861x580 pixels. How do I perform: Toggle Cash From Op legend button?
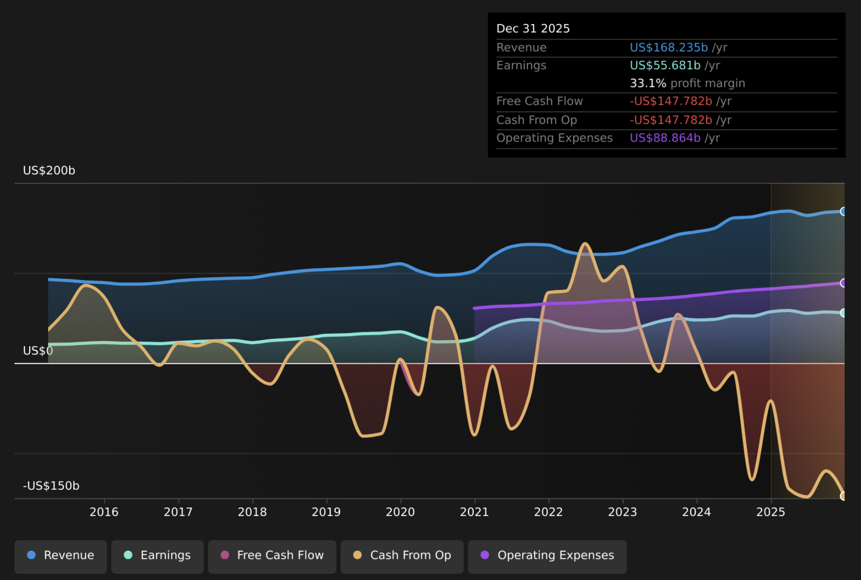pyautogui.click(x=402, y=556)
